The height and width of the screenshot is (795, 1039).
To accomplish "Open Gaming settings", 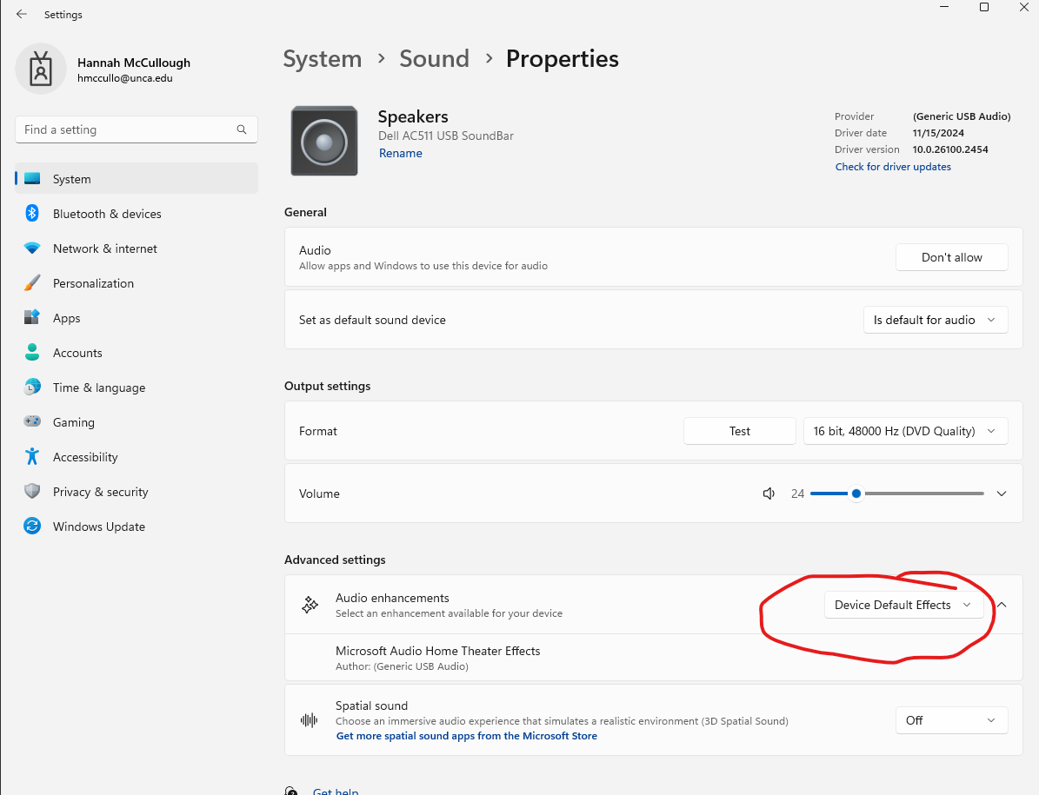I will click(73, 421).
